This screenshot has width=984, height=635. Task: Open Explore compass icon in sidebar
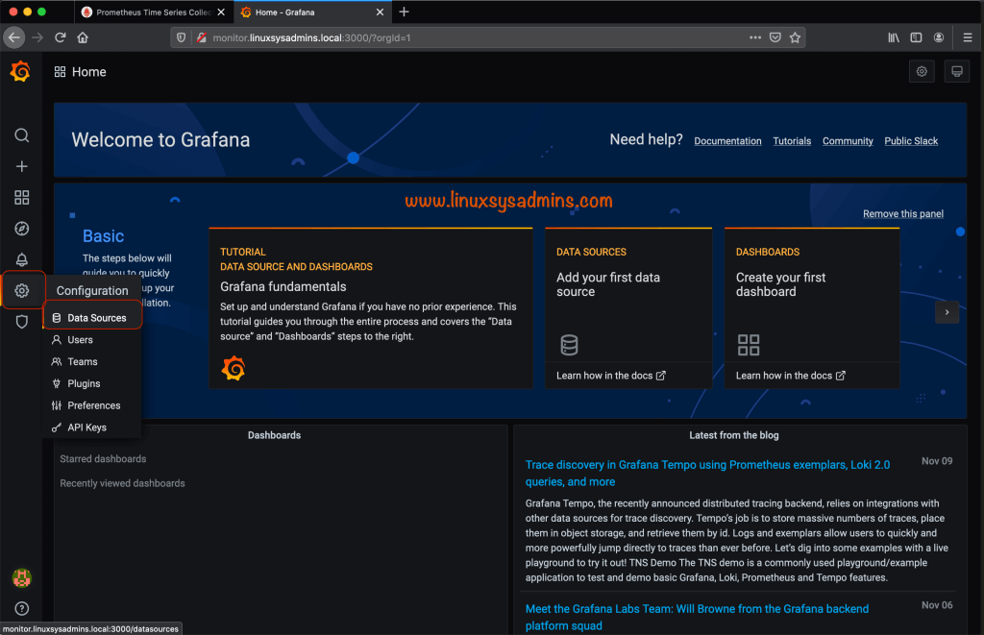(x=21, y=229)
